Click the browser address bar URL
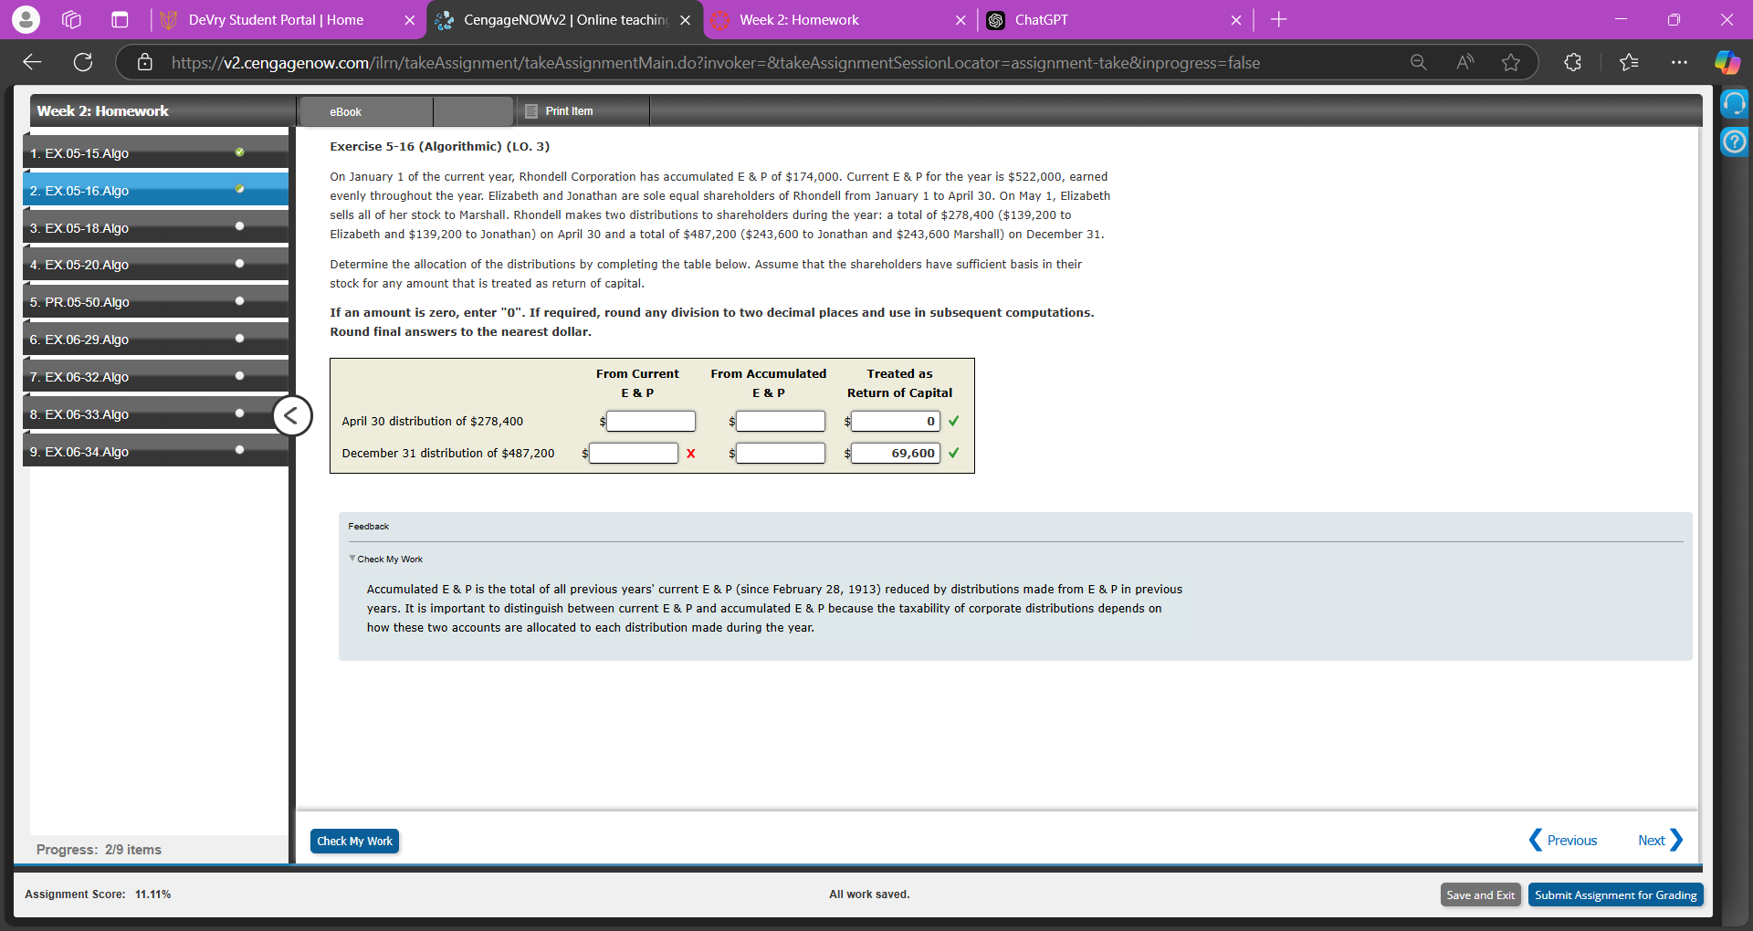The height and width of the screenshot is (931, 1753). tap(715, 63)
